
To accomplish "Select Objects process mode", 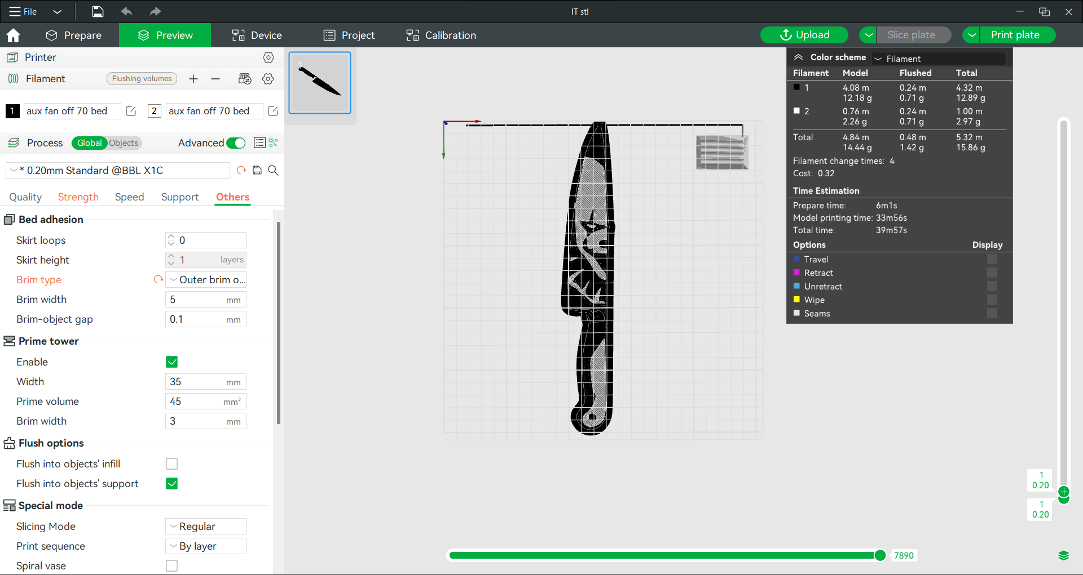I will 124,143.
